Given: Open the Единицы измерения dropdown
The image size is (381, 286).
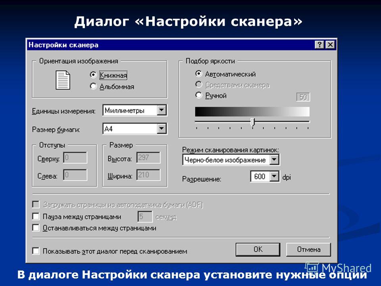Looking at the screenshot, I should (162, 110).
